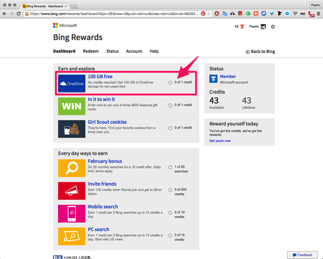Click the red hexagon extension icon
Viewport: 323px width, 259px height.
[217, 14]
